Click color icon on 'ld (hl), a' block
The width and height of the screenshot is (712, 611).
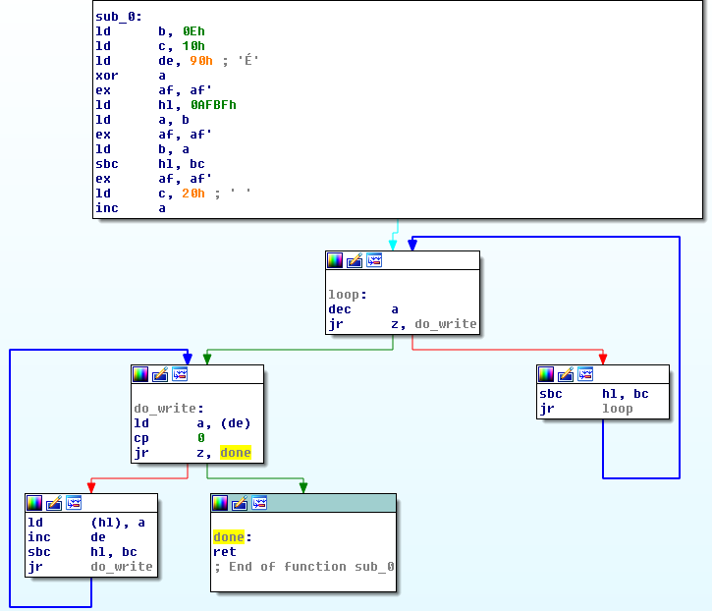35,503
